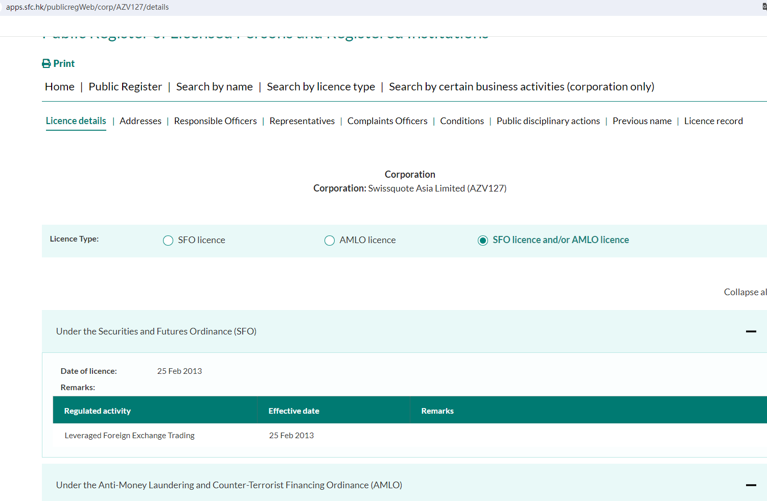767x501 pixels.
Task: Collapse the AMLO section minus icon
Action: tap(751, 485)
